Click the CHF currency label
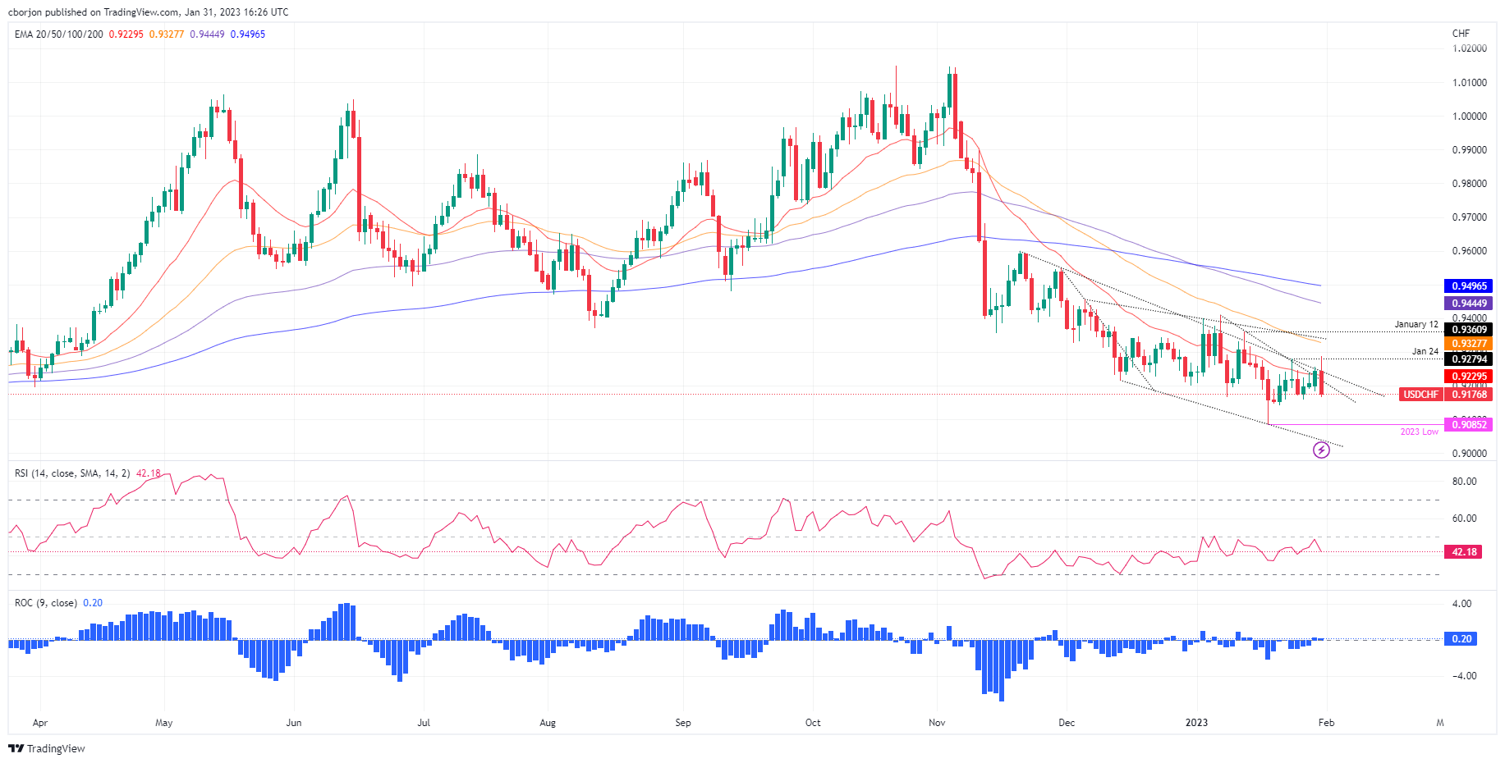 1461,34
